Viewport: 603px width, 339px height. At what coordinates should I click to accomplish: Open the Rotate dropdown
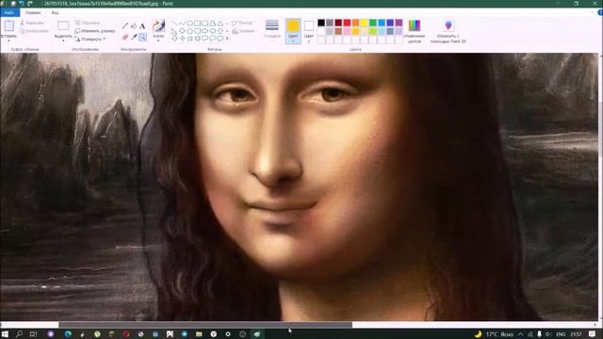[90, 39]
